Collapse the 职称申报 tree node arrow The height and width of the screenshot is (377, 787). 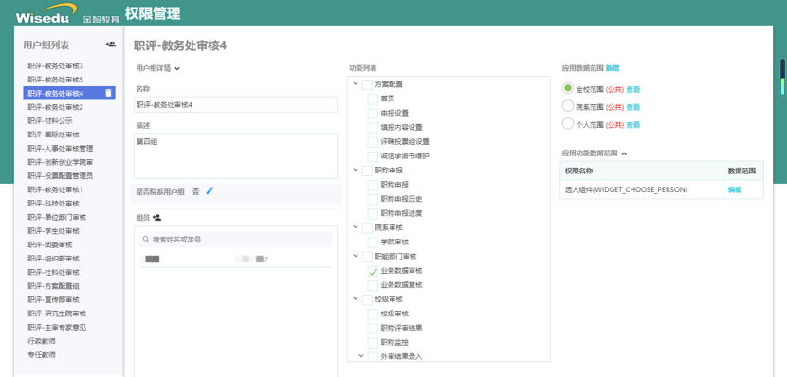pyautogui.click(x=356, y=171)
